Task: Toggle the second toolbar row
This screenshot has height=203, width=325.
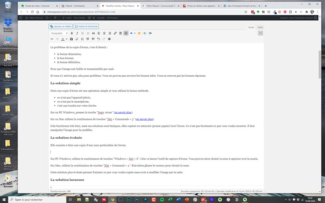Action: pyautogui.click(x=126, y=33)
